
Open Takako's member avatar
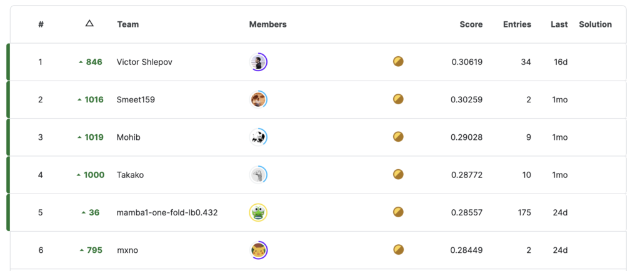(258, 175)
